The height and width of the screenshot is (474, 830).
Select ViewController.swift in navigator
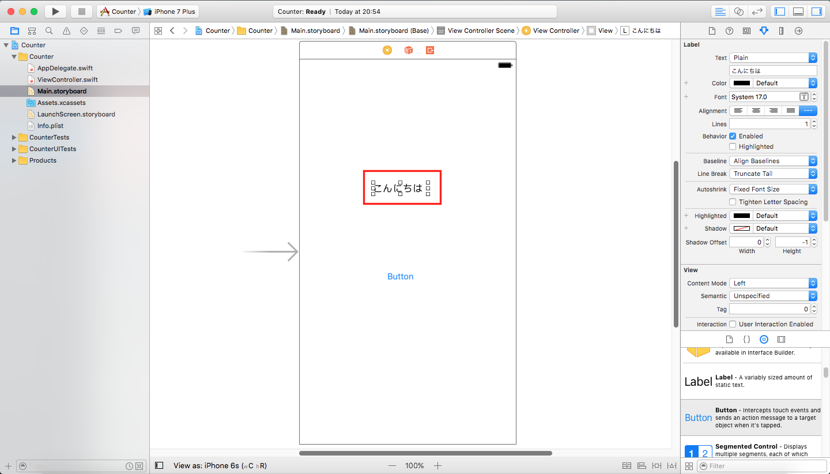coord(67,80)
